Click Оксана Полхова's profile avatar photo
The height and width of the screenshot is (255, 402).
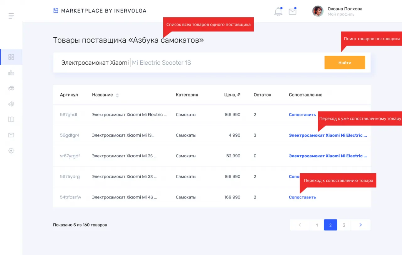coord(318,11)
